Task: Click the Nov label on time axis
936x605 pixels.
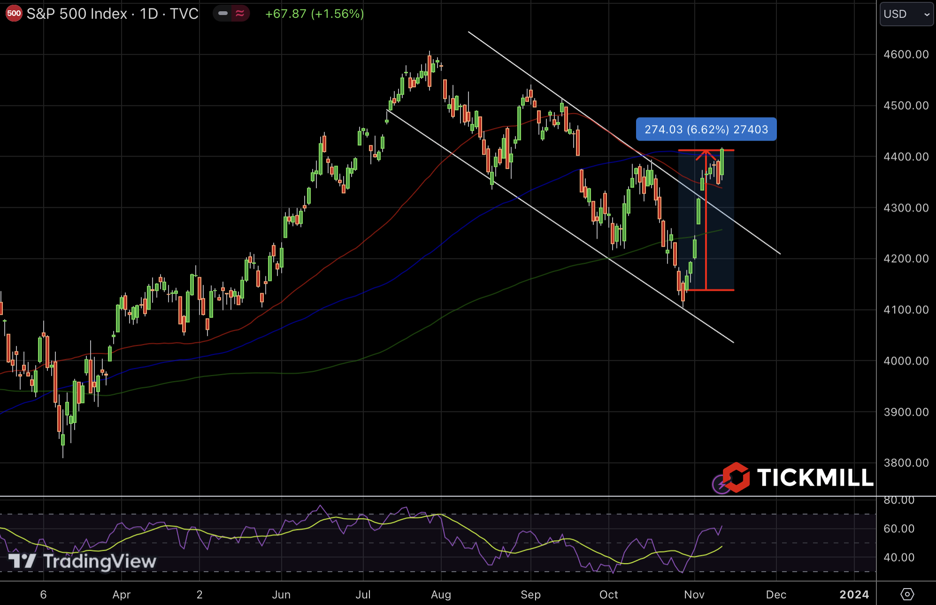Action: click(694, 595)
